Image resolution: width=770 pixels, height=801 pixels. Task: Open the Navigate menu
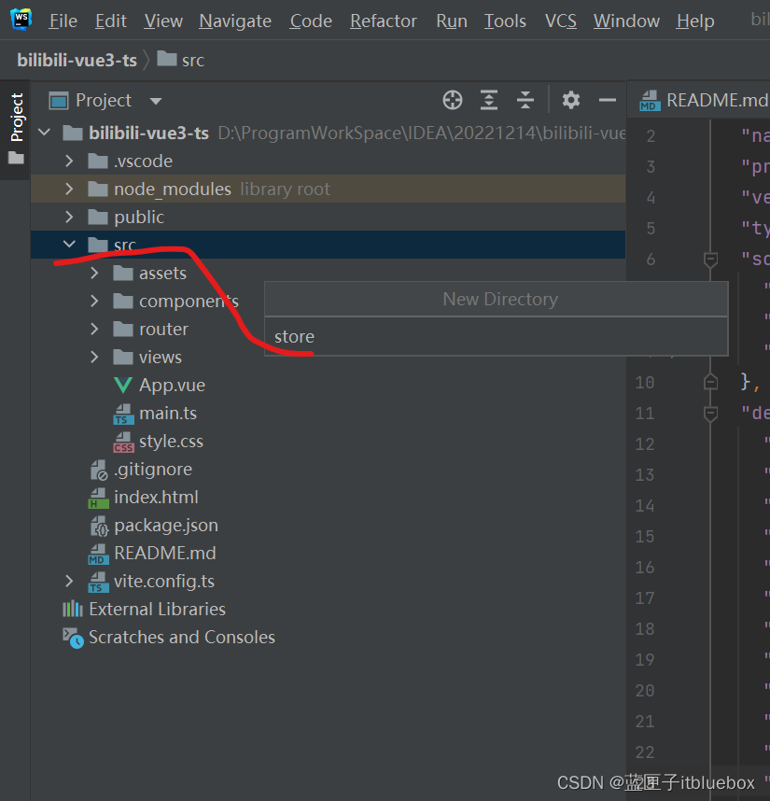point(235,21)
